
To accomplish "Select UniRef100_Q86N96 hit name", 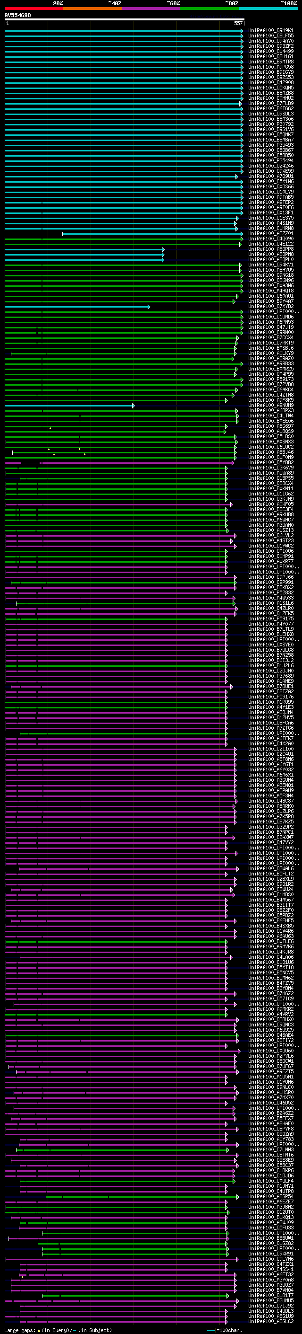I will click(x=270, y=280).
